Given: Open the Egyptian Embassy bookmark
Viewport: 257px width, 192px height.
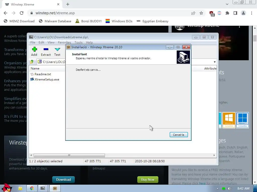Looking at the screenshot, I should 152,21.
